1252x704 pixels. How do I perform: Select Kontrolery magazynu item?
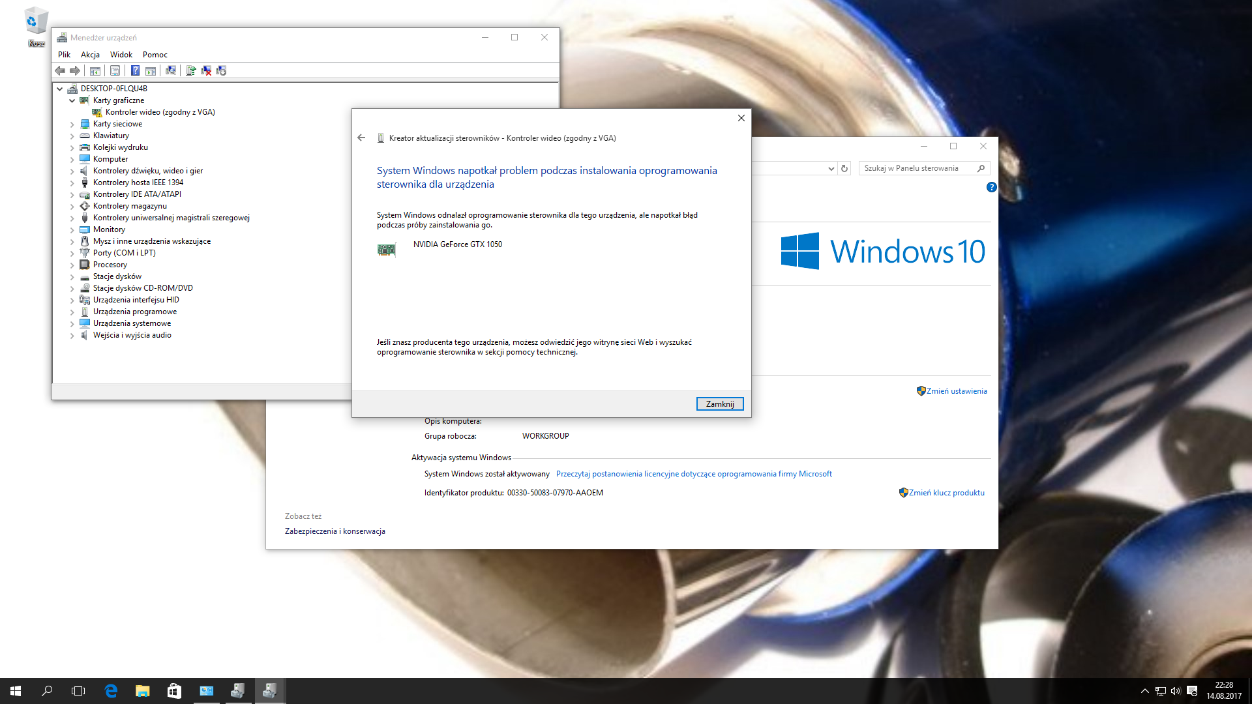point(130,206)
